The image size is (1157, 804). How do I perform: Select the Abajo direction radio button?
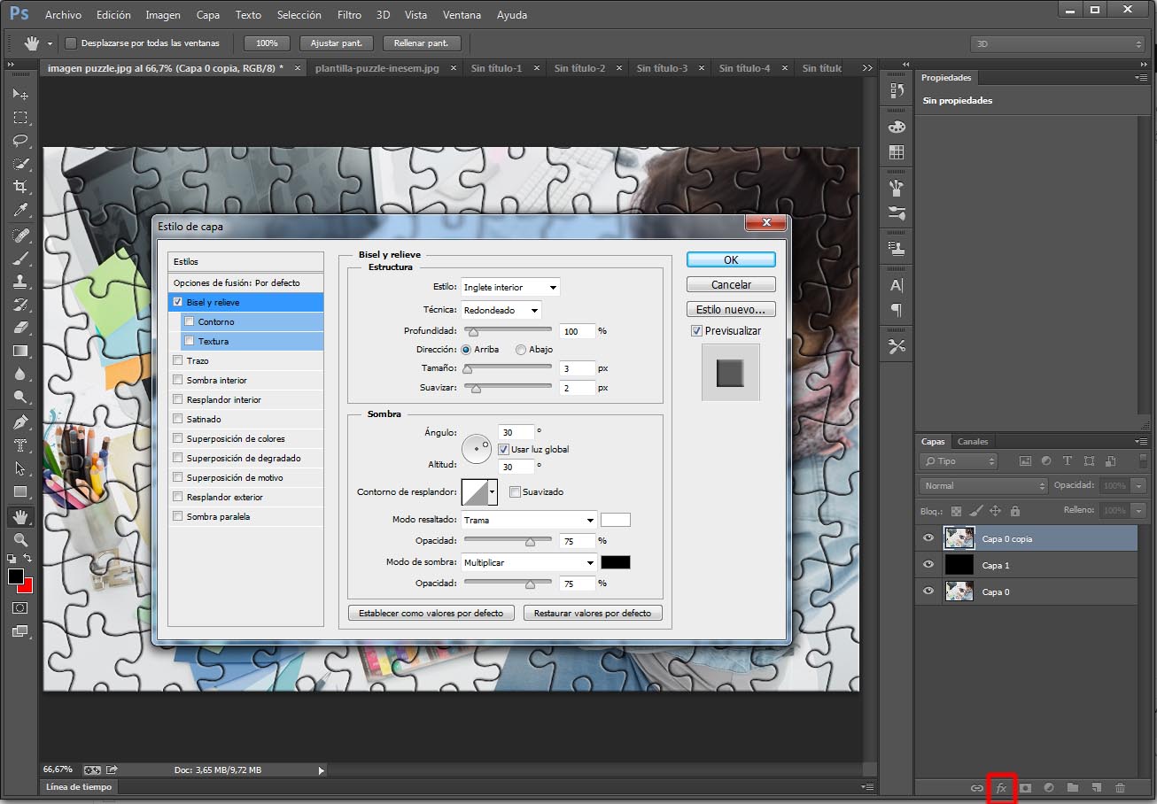coord(521,350)
